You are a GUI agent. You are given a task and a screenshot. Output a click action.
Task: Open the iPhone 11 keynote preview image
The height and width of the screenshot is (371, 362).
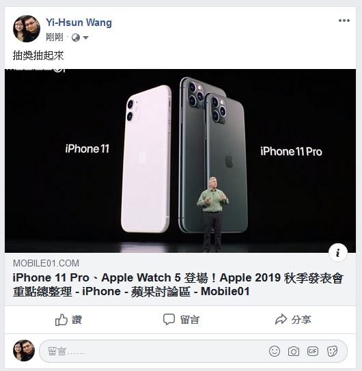(x=180, y=161)
